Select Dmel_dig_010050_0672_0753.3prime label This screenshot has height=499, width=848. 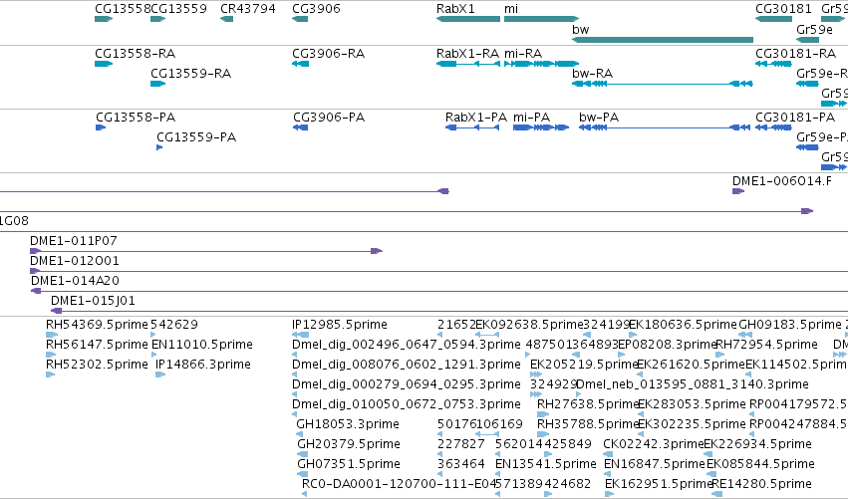coord(407,404)
